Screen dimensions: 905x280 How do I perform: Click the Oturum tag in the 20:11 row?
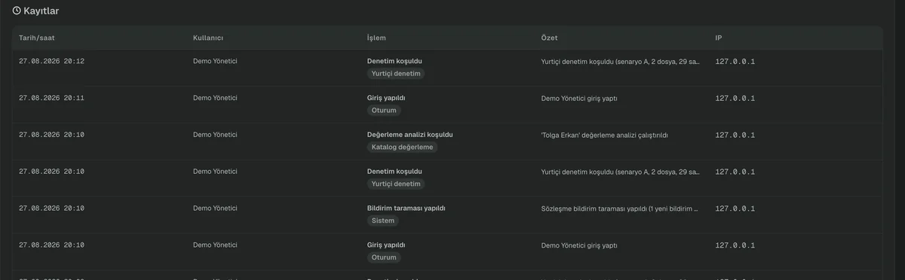tap(384, 111)
